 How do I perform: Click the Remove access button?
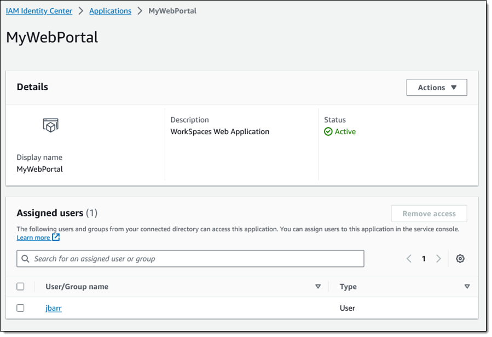pyautogui.click(x=429, y=214)
